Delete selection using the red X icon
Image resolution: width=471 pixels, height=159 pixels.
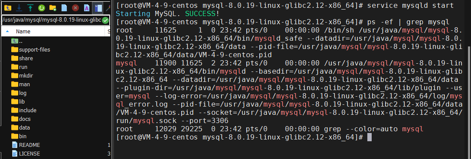75,8
